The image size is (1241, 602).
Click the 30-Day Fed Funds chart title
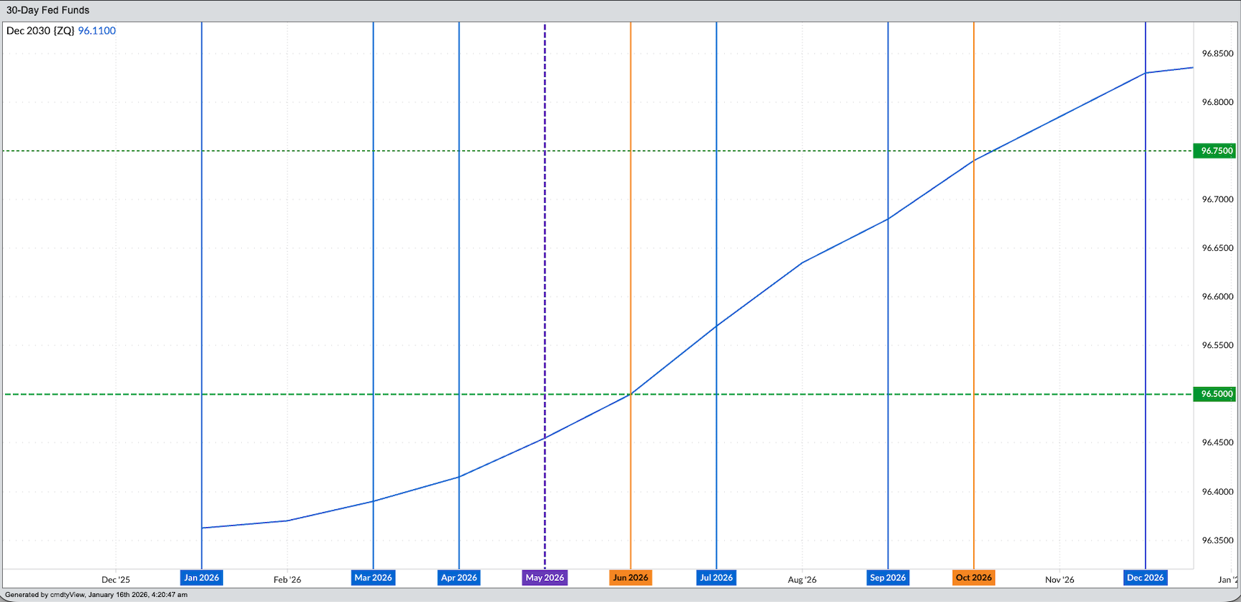click(x=48, y=10)
